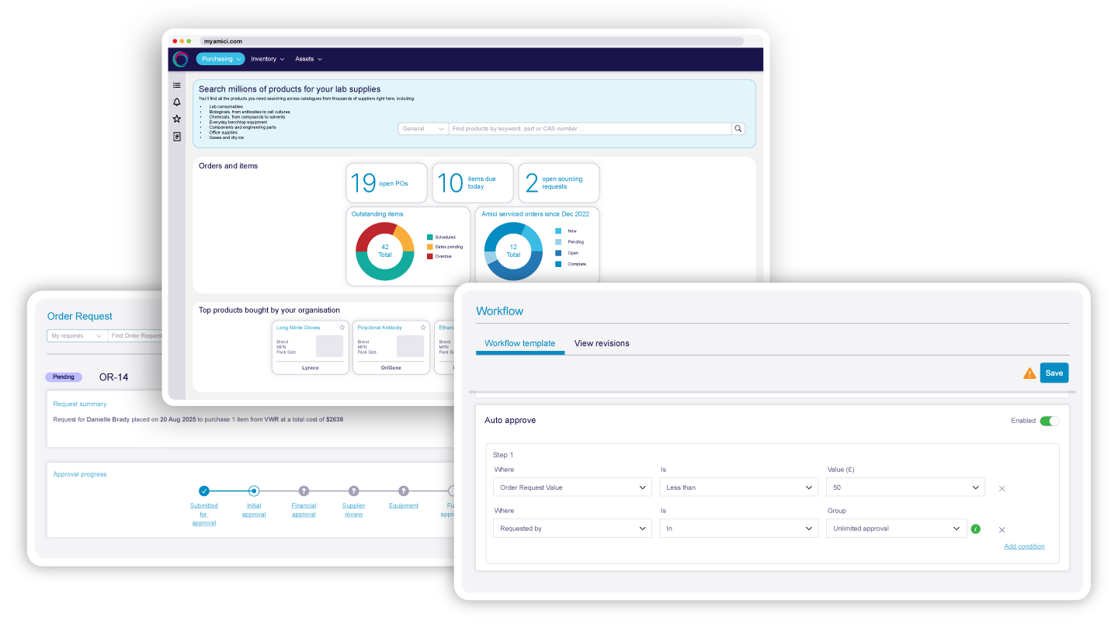Open the Inventory menu
The image size is (1118, 628).
268,59
